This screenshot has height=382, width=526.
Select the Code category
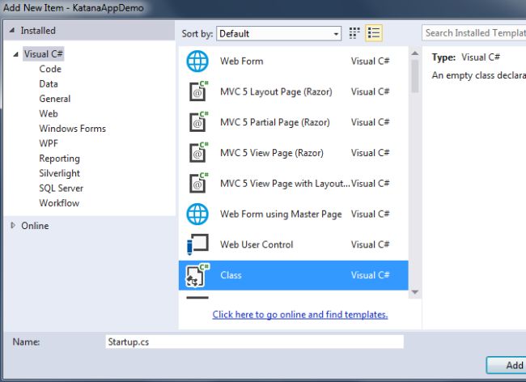coord(50,69)
